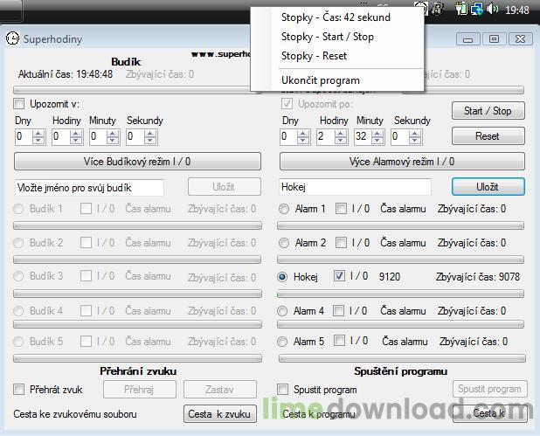Choose 'Stopky - Start / Stop' from tray menu

327,37
